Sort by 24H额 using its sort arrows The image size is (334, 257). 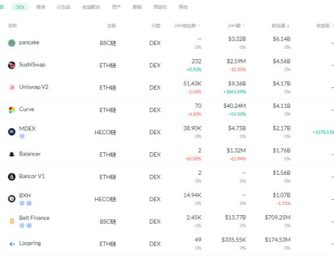pos(243,26)
